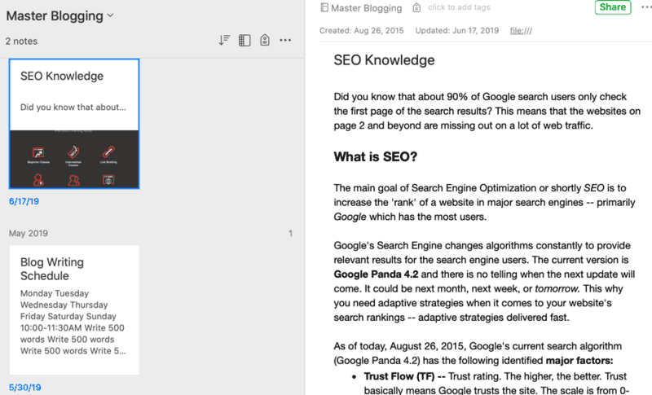
Task: Open the Blog Writing Schedule note card
Action: (x=74, y=309)
